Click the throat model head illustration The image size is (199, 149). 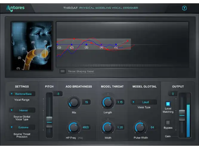pos(32,46)
